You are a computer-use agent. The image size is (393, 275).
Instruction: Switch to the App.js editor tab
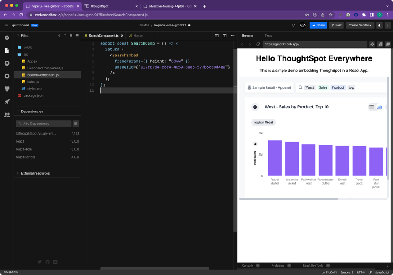137,36
